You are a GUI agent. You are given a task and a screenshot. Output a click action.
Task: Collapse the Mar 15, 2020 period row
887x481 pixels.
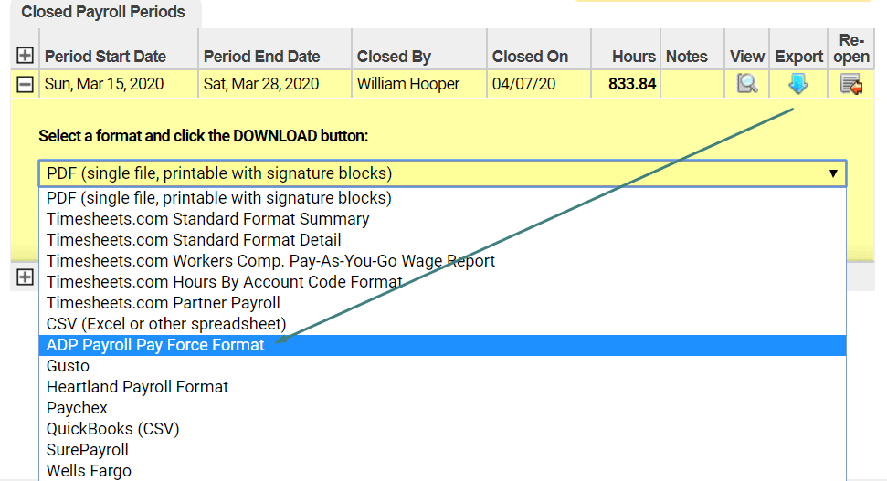pyautogui.click(x=25, y=84)
